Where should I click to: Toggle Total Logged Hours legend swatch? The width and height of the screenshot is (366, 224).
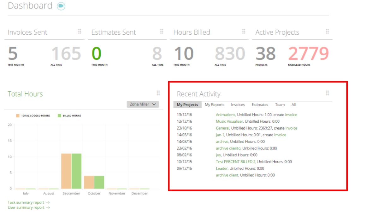coord(18,115)
